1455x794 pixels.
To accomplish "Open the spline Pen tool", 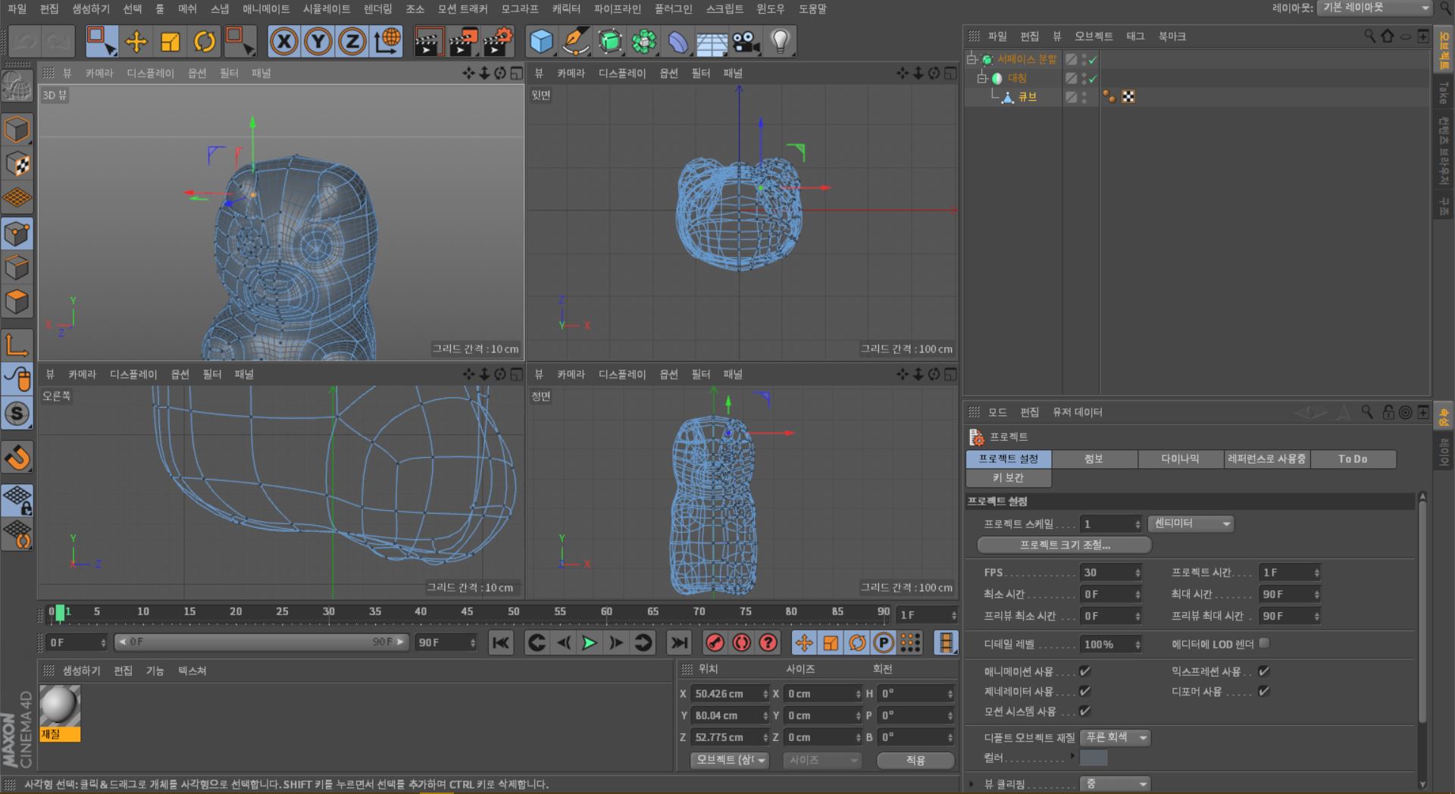I will (x=576, y=41).
